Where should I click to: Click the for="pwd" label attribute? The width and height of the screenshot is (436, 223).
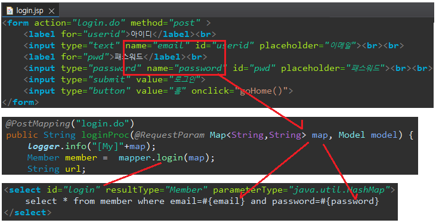pos(86,57)
